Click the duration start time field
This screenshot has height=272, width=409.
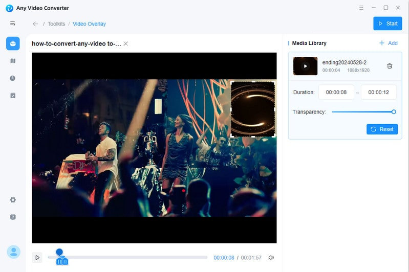pyautogui.click(x=336, y=93)
